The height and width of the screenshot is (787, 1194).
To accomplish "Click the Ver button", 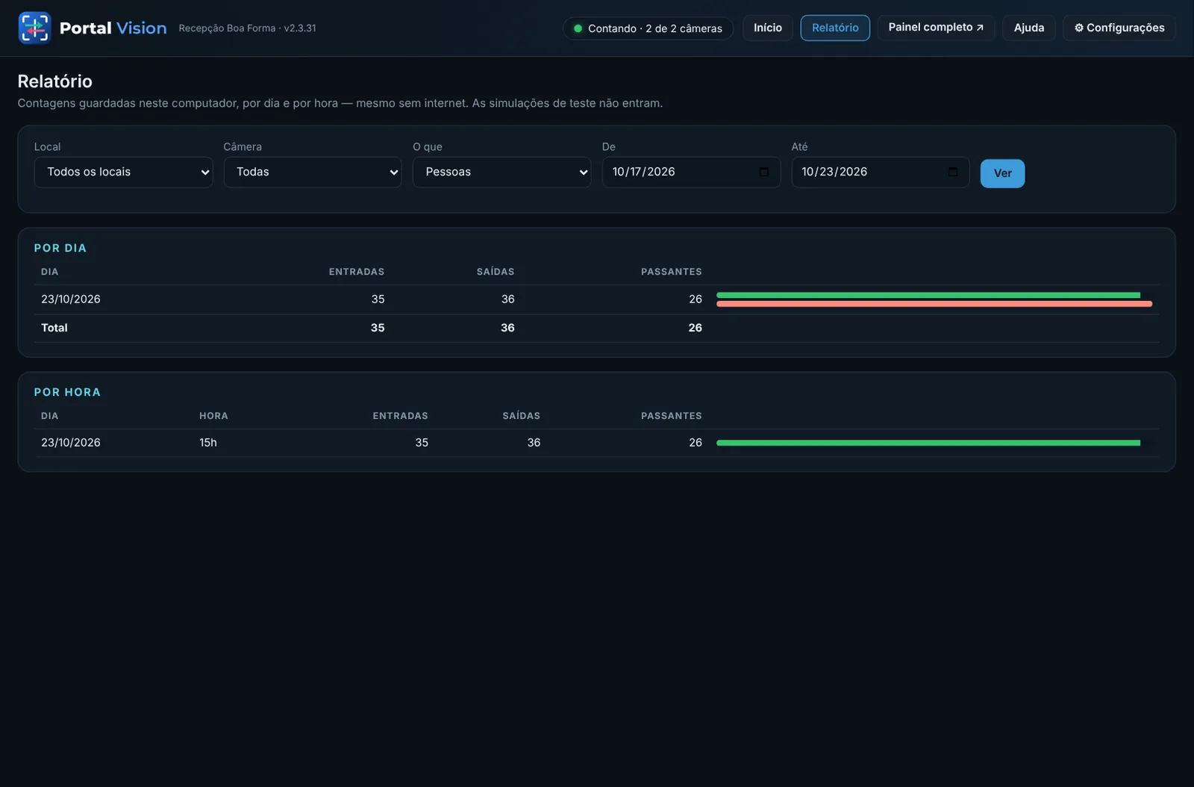I will [x=1002, y=173].
